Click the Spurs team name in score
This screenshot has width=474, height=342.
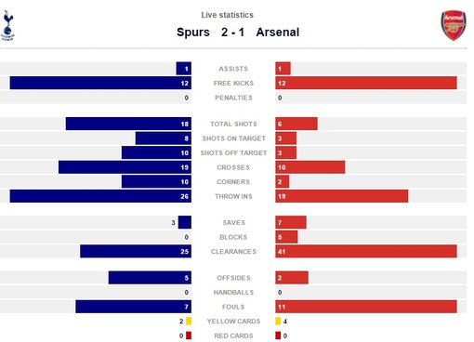pyautogui.click(x=193, y=33)
